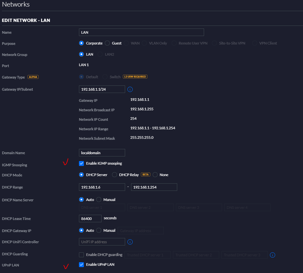303x273 pixels.
Task: Click info icon next to UniFi Controller field
Action: coord(130,242)
